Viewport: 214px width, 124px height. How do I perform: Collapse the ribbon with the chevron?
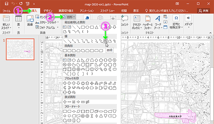pos(210,33)
